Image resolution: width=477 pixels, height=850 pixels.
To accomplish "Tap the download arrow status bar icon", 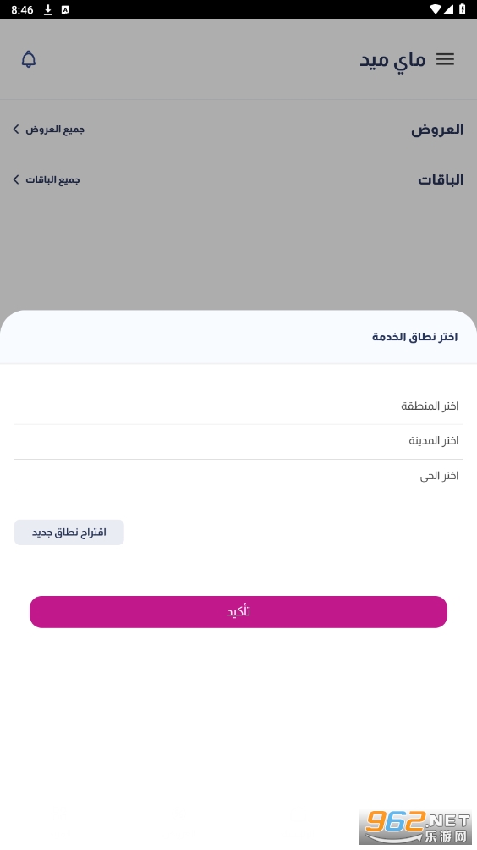I will (x=47, y=10).
